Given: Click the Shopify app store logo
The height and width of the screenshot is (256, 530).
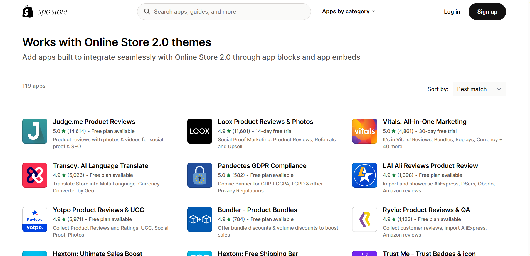Looking at the screenshot, I should (x=45, y=12).
